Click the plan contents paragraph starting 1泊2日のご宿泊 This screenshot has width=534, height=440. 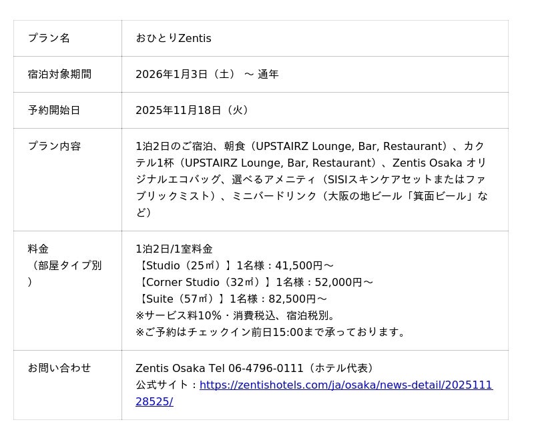pyautogui.click(x=311, y=179)
